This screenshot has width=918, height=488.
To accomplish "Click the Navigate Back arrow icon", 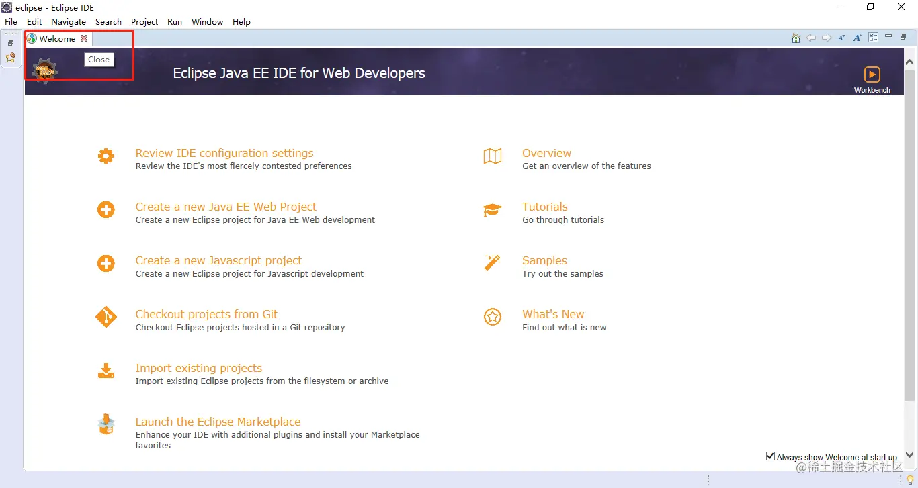I will pos(811,38).
